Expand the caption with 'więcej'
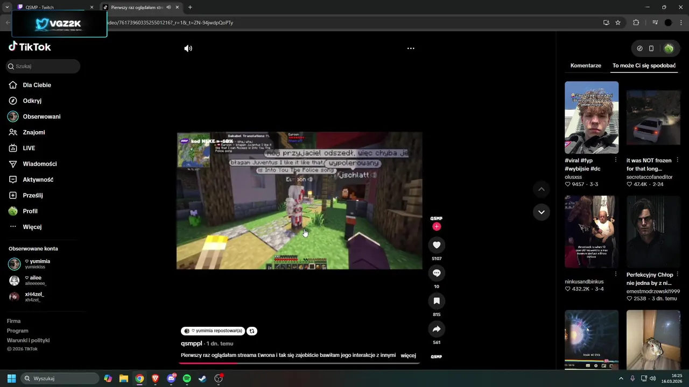689x387 pixels. click(409, 355)
